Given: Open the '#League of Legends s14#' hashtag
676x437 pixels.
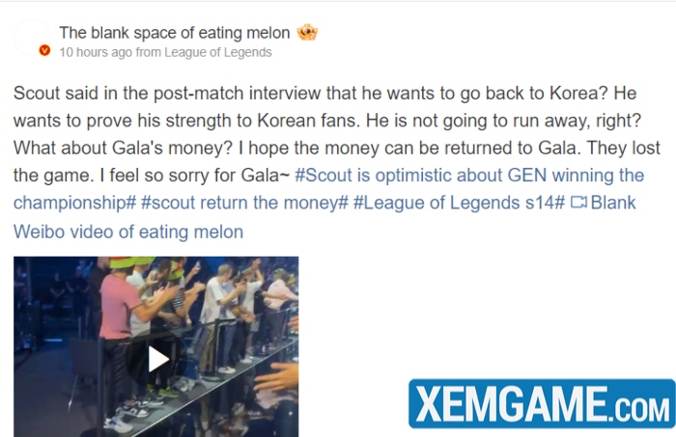Looking at the screenshot, I should (459, 203).
